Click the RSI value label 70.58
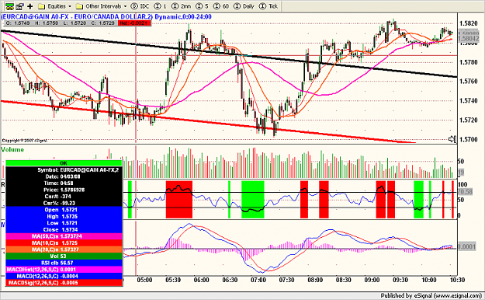This screenshot has height=300, width=485. 465,192
